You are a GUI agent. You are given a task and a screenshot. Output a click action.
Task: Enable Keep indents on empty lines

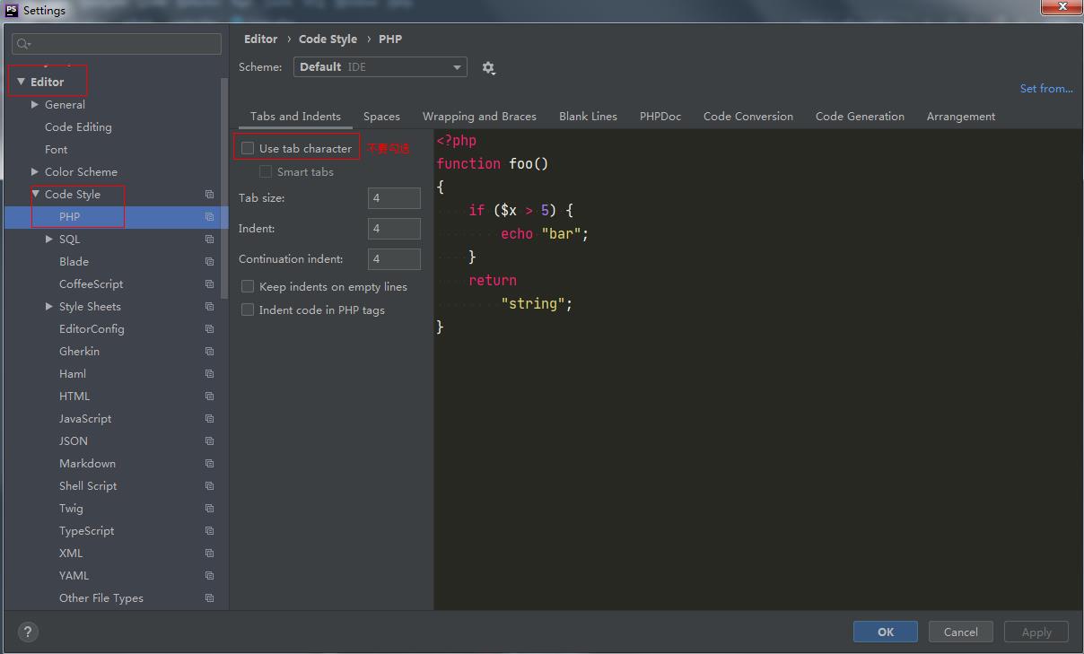tap(248, 286)
